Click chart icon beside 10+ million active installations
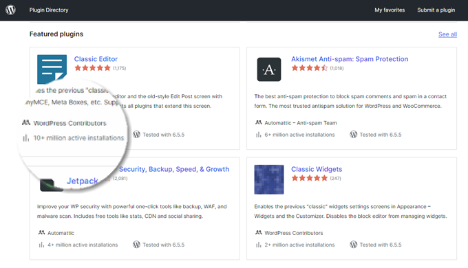The height and width of the screenshot is (268, 468). tap(25, 138)
